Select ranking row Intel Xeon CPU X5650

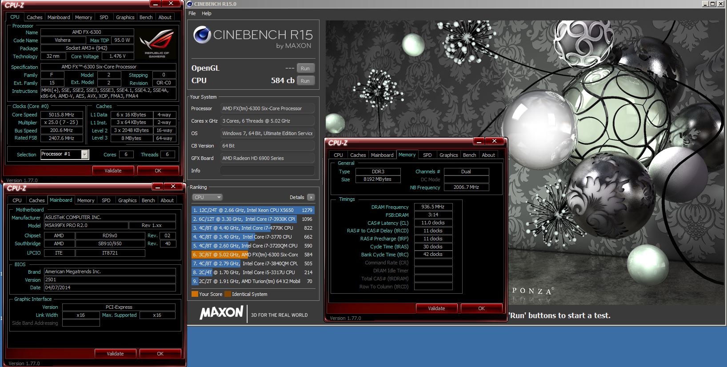point(253,210)
